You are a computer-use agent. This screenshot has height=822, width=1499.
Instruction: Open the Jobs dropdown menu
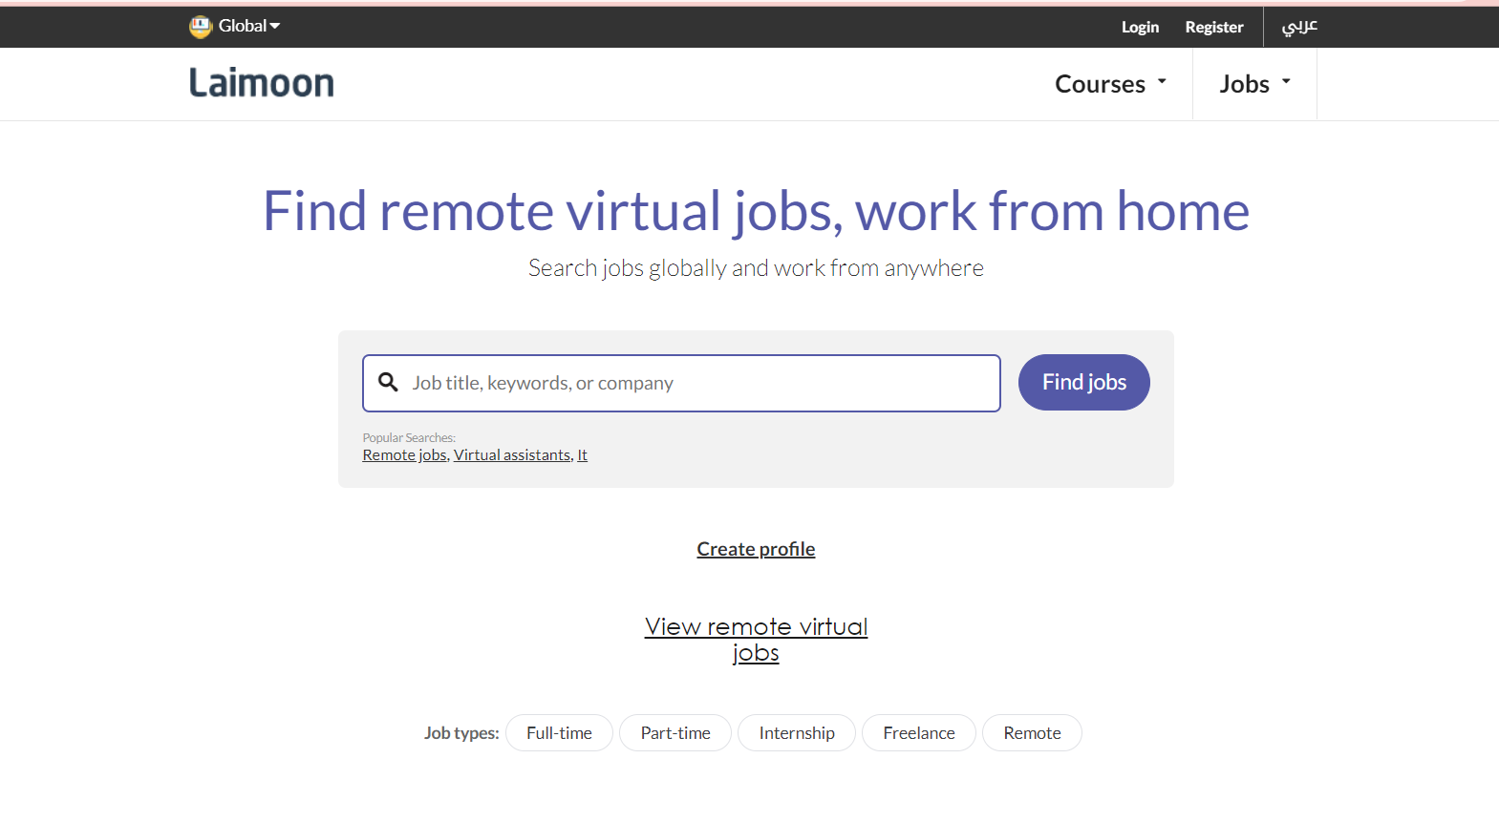tap(1254, 84)
